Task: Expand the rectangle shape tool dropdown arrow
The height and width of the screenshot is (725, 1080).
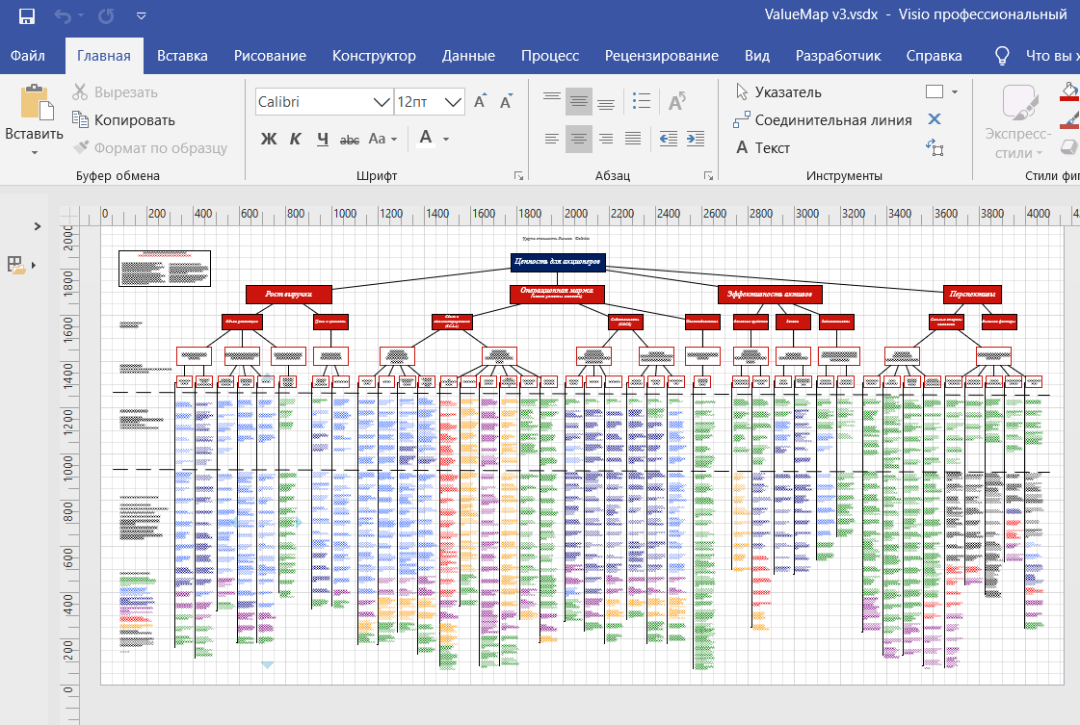Action: pos(955,92)
